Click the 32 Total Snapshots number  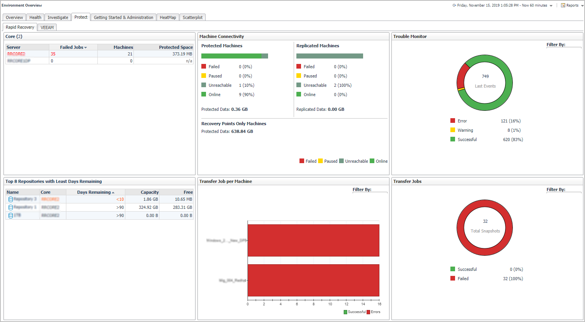click(x=485, y=221)
